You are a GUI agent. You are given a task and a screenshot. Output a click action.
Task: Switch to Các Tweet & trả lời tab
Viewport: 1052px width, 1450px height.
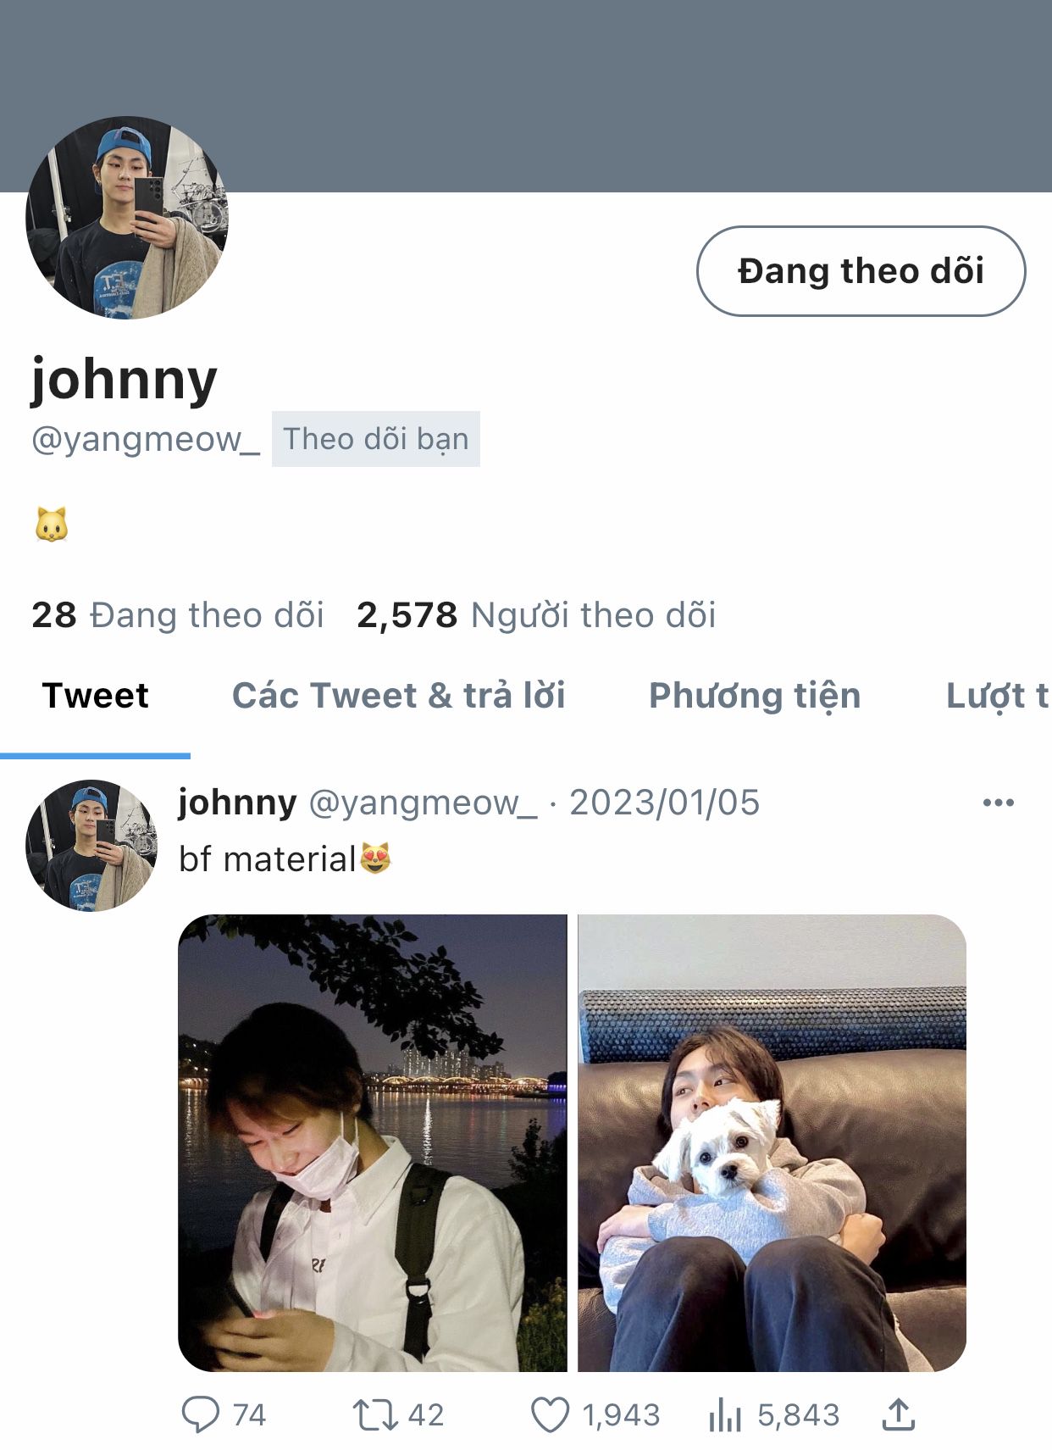(398, 696)
